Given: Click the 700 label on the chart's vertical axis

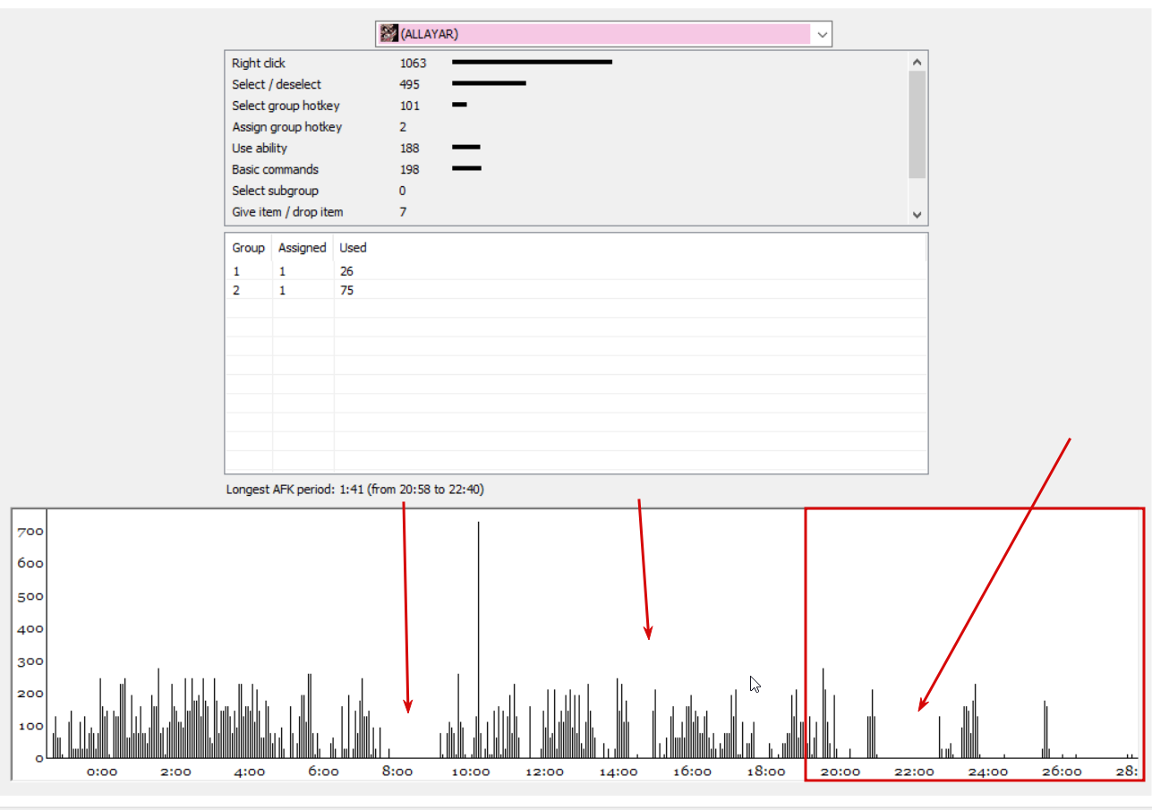Looking at the screenshot, I should pos(30,532).
